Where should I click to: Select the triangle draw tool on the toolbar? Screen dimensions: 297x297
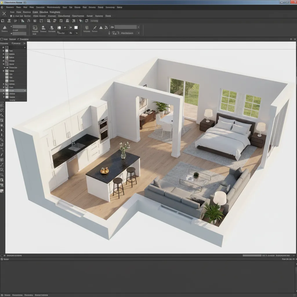pyautogui.click(x=101, y=28)
